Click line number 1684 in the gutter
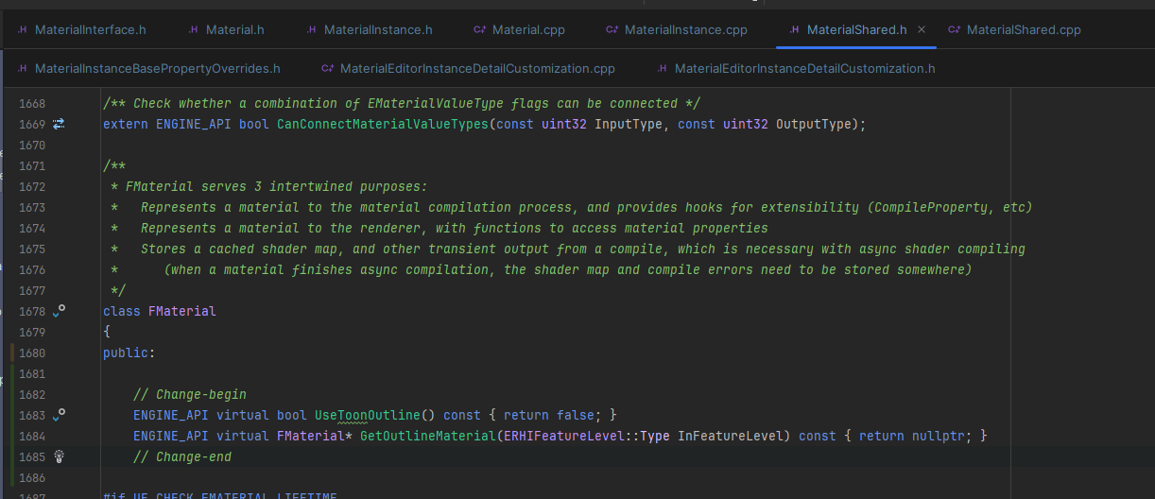This screenshot has width=1155, height=499. (x=32, y=436)
